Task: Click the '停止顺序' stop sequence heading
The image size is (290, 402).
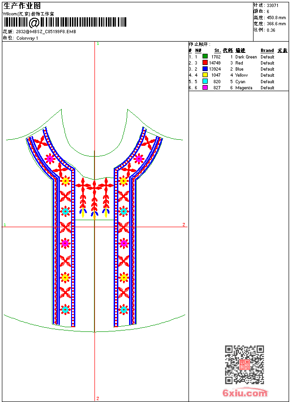Action: [199, 44]
